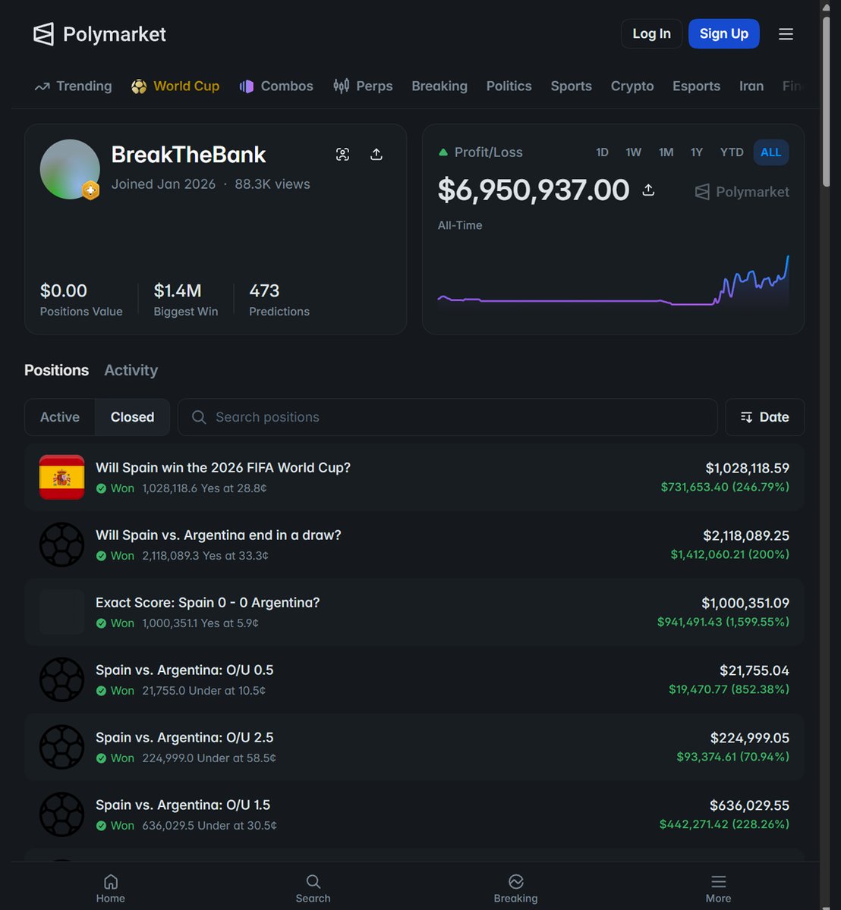Click the '$0.00' Positions Value figure
The width and height of the screenshot is (841, 910).
coord(64,290)
